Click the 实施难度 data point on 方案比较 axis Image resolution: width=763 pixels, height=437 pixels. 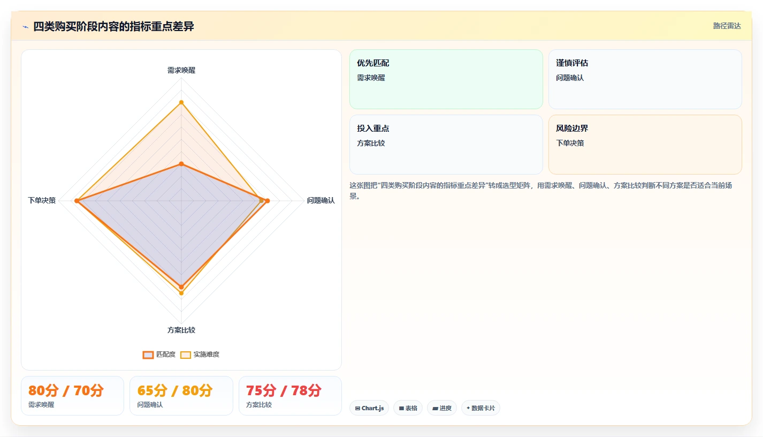[181, 293]
